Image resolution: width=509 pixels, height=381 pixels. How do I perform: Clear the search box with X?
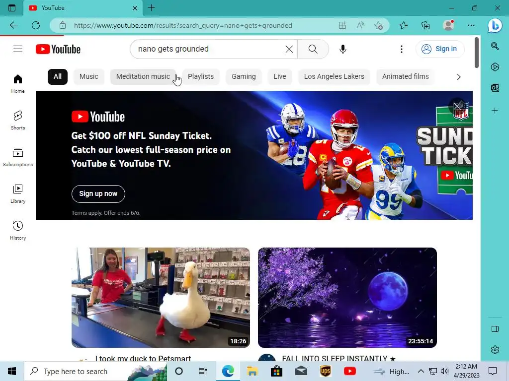click(289, 49)
